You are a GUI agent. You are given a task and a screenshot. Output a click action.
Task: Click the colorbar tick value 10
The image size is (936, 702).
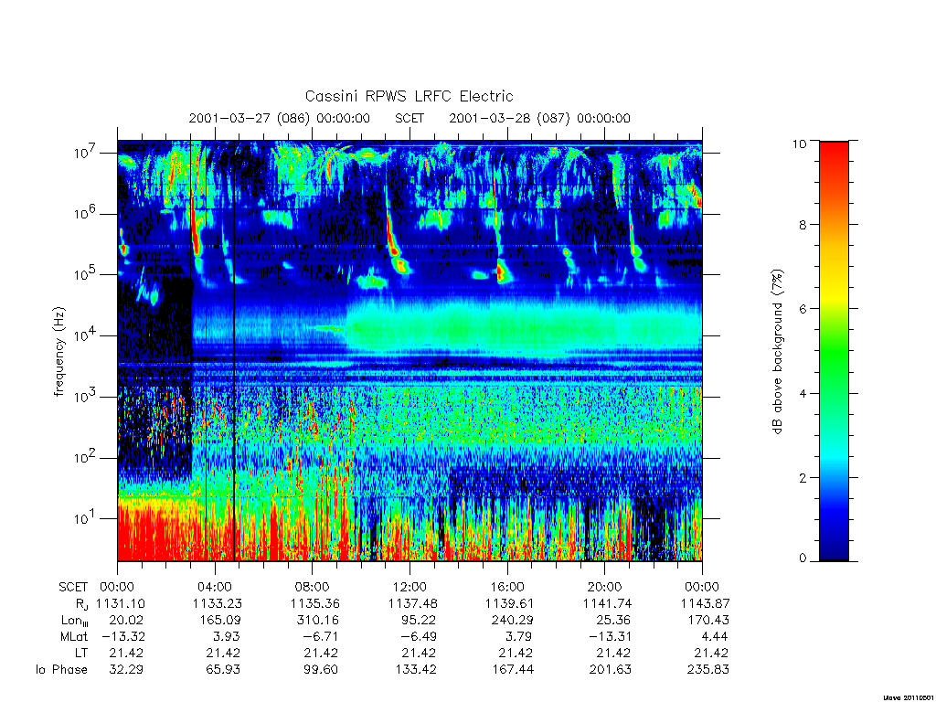(x=799, y=144)
